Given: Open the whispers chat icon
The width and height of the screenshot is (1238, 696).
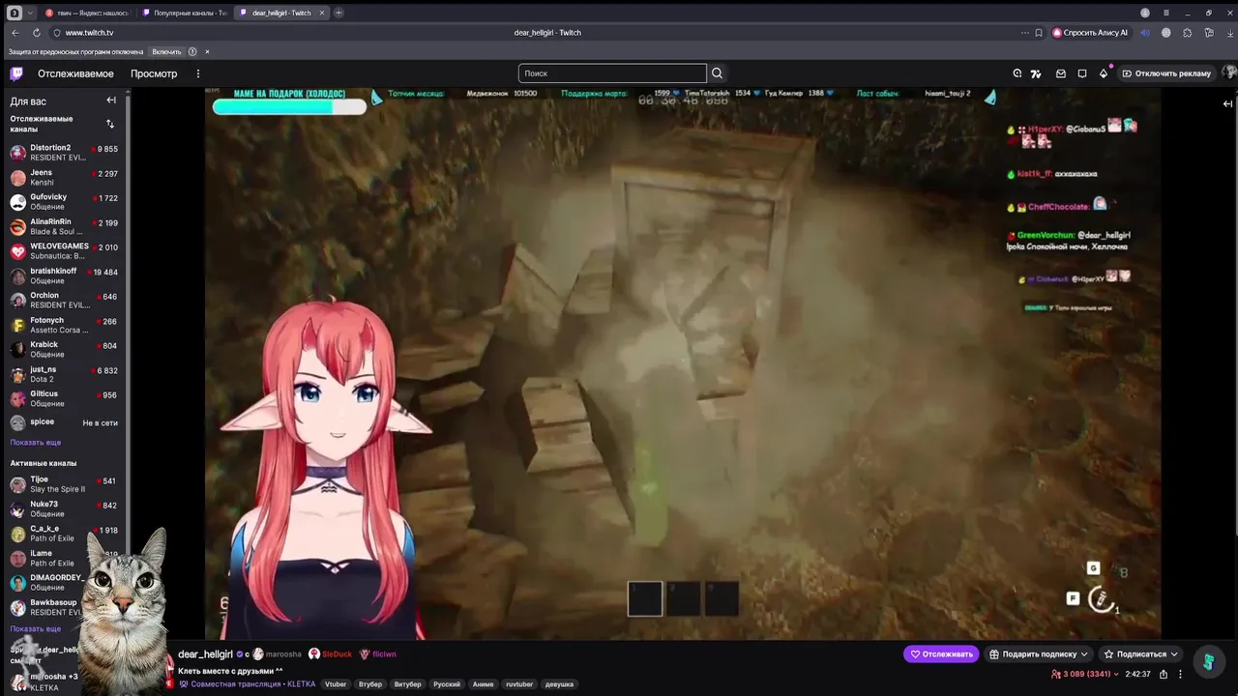Looking at the screenshot, I should (x=1082, y=73).
